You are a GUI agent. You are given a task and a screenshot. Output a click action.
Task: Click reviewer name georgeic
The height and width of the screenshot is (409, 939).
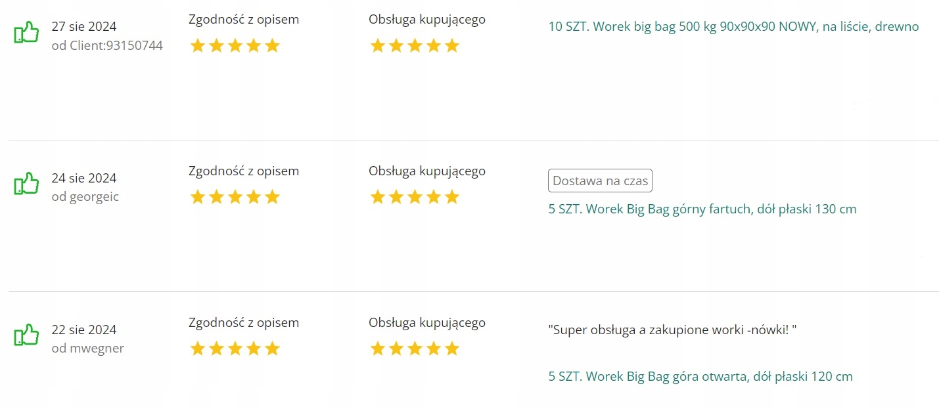click(x=85, y=197)
